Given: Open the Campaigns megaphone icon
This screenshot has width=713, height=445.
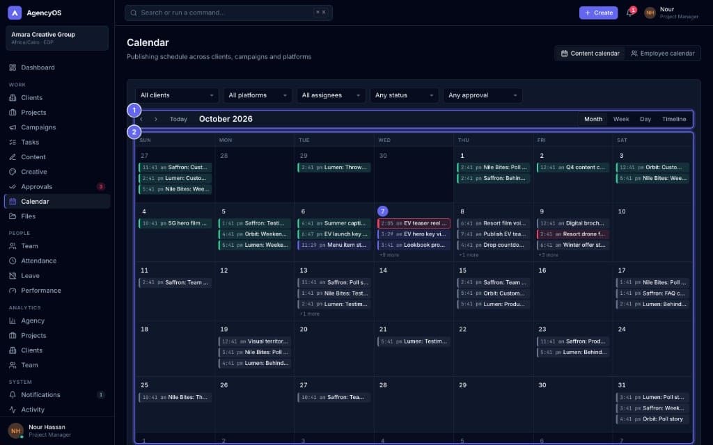Looking at the screenshot, I should pyautogui.click(x=13, y=128).
